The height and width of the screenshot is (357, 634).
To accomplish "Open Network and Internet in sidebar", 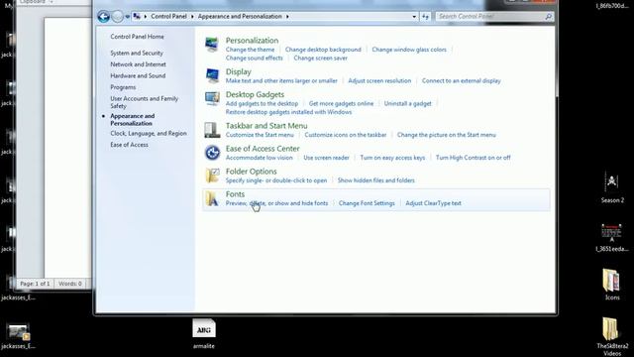I will tap(138, 64).
